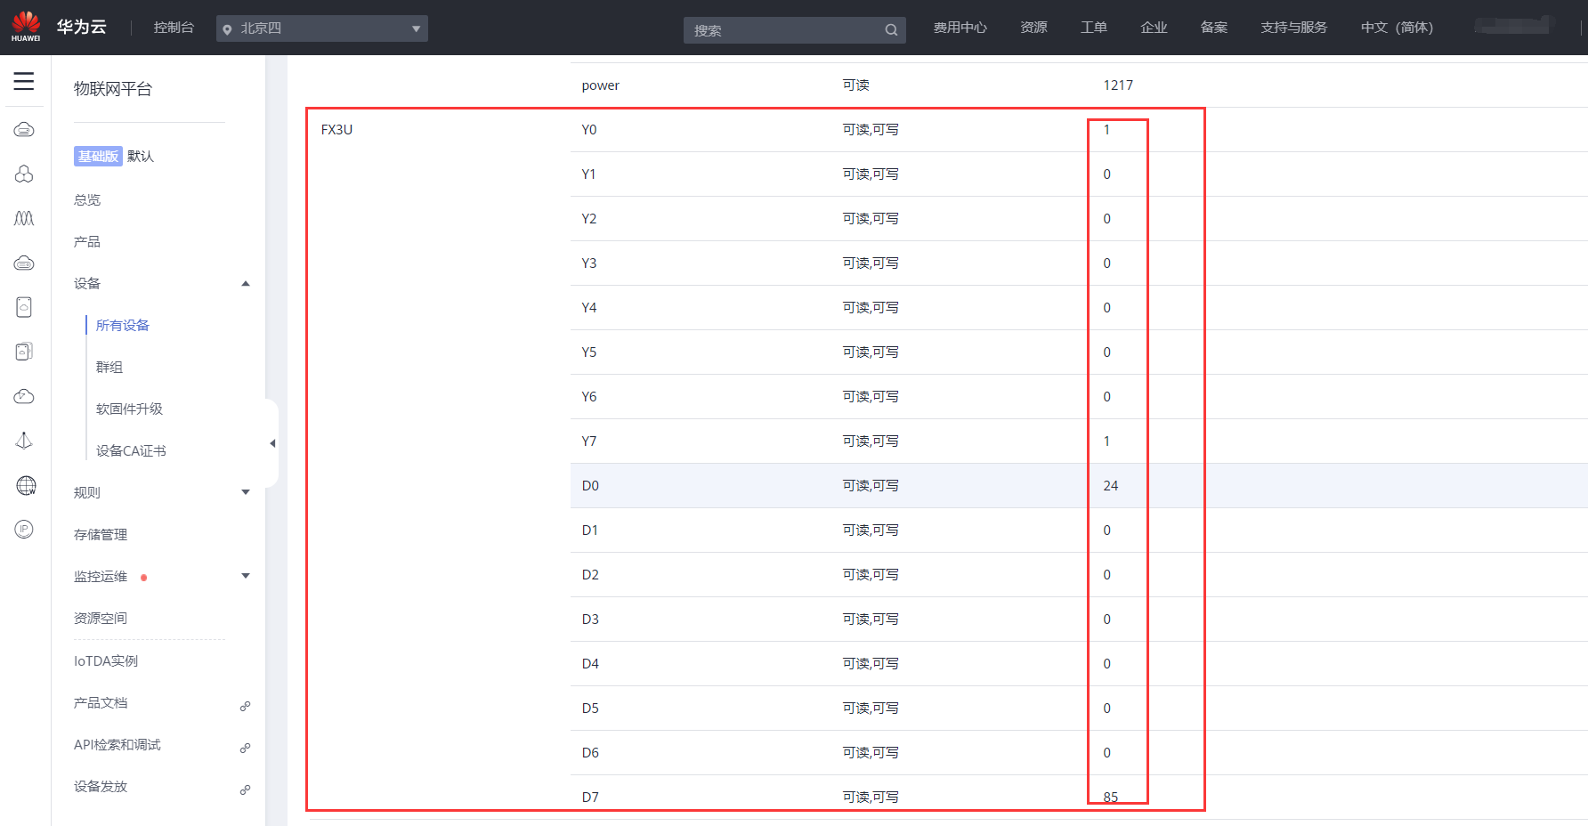Click the 基础版 edition badge
Screen dimensions: 1588x826
pyautogui.click(x=98, y=157)
